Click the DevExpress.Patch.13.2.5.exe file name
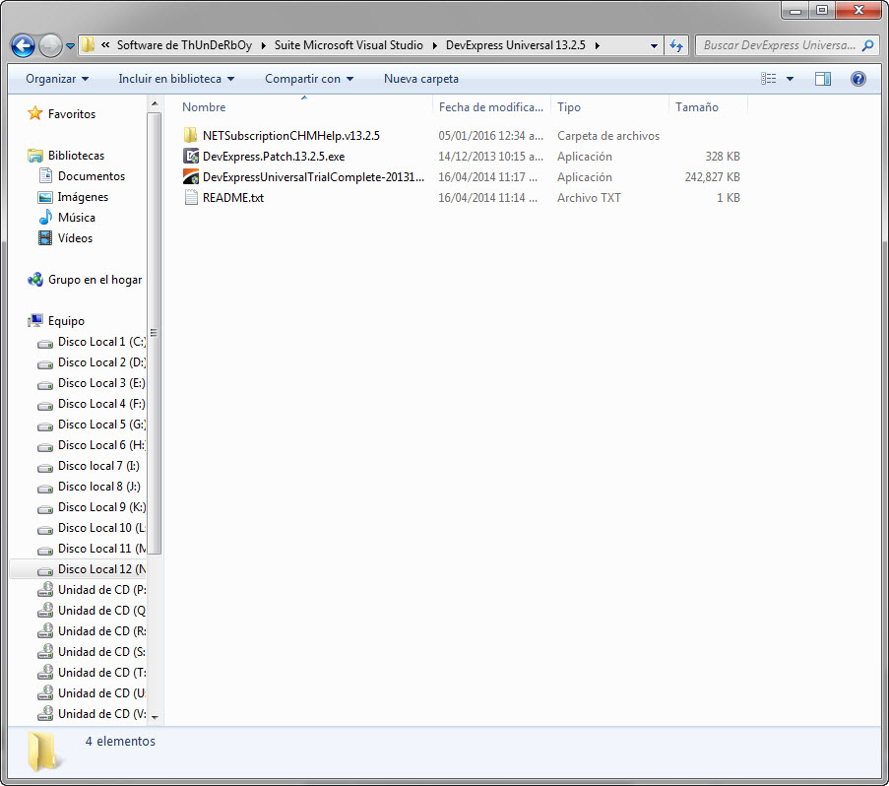The height and width of the screenshot is (786, 889). tap(274, 156)
